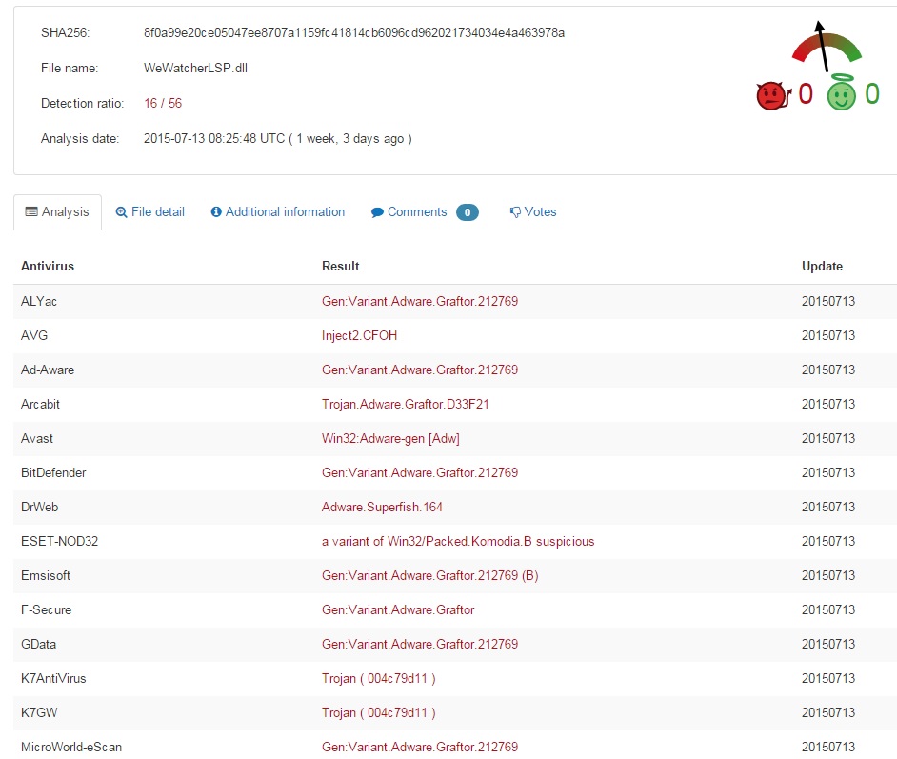The height and width of the screenshot is (759, 897).
Task: Click the file name WeWatcherLSP.dll
Action: point(195,68)
